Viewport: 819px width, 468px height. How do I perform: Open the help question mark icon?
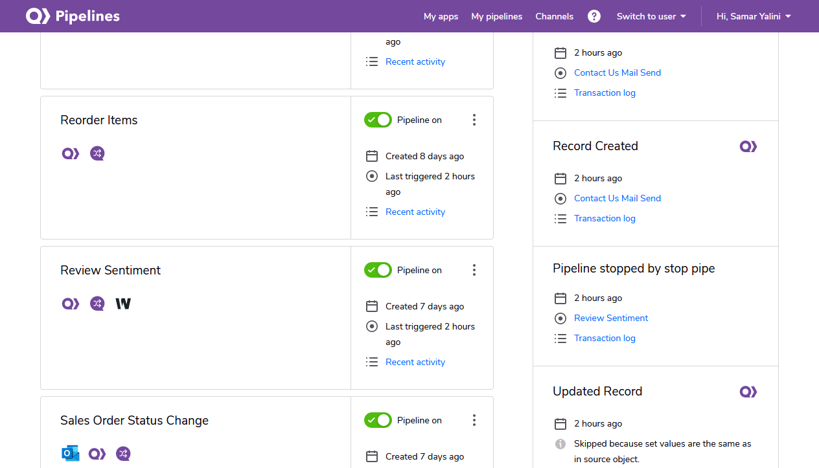594,16
